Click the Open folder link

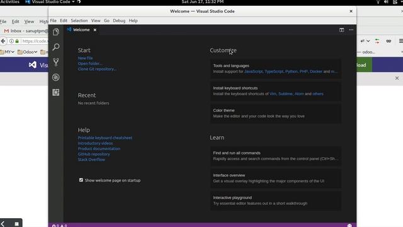tap(90, 64)
